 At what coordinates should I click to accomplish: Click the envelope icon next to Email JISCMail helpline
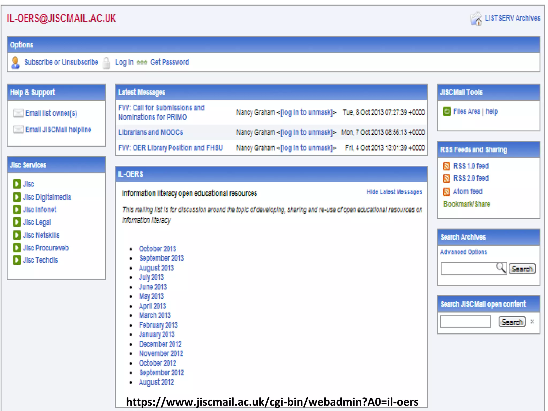tap(18, 130)
